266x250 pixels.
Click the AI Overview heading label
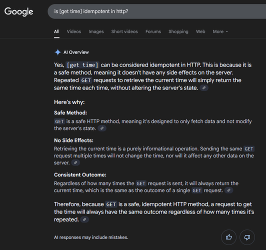(76, 52)
